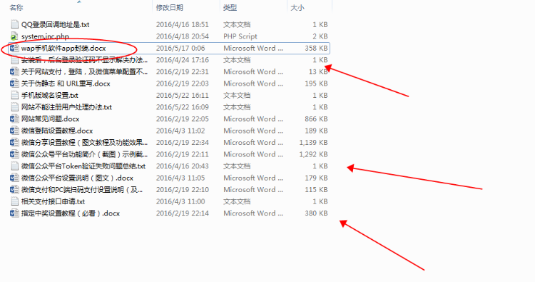The width and height of the screenshot is (535, 282).
Task: Click the 115 KB size cell
Action: click(x=316, y=190)
